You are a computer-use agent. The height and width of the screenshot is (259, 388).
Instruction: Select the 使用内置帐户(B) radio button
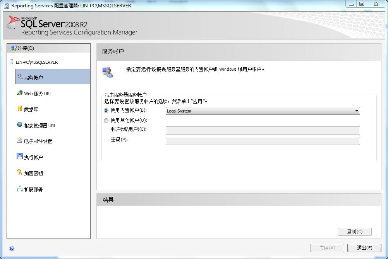106,111
